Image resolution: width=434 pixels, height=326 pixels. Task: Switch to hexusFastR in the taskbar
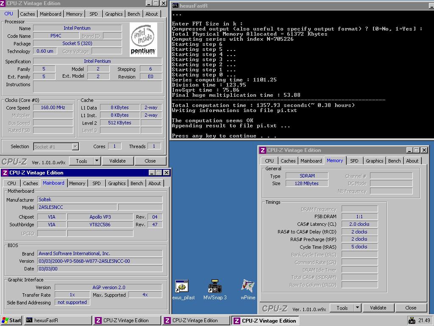coord(58,320)
